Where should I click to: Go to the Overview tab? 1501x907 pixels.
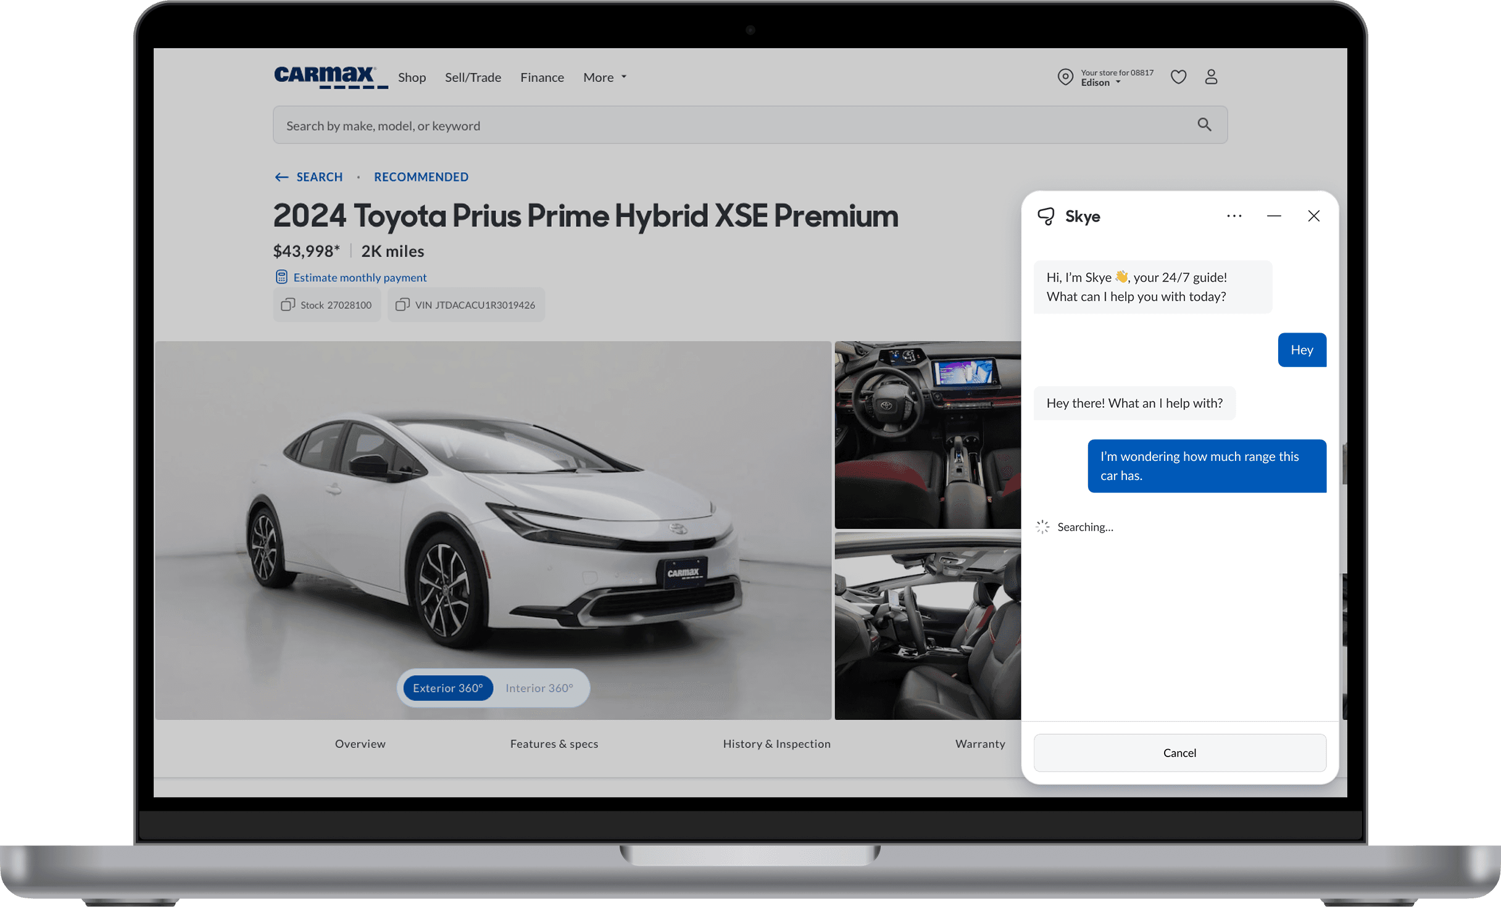[x=360, y=743]
